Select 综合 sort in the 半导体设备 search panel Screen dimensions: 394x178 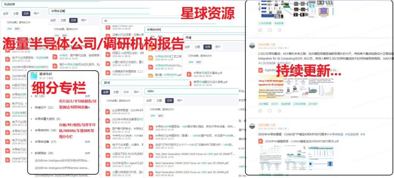coord(57,35)
